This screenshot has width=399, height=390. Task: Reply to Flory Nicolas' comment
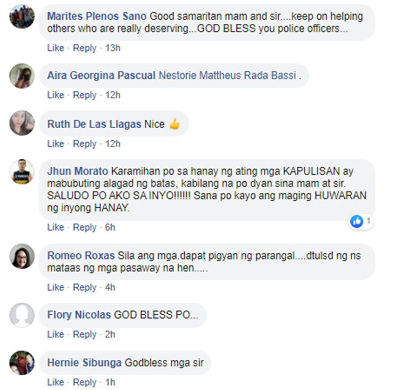(x=85, y=335)
